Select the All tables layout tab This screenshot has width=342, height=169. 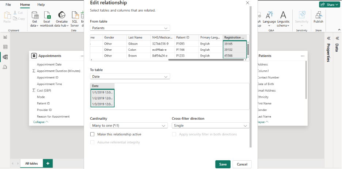[31, 164]
